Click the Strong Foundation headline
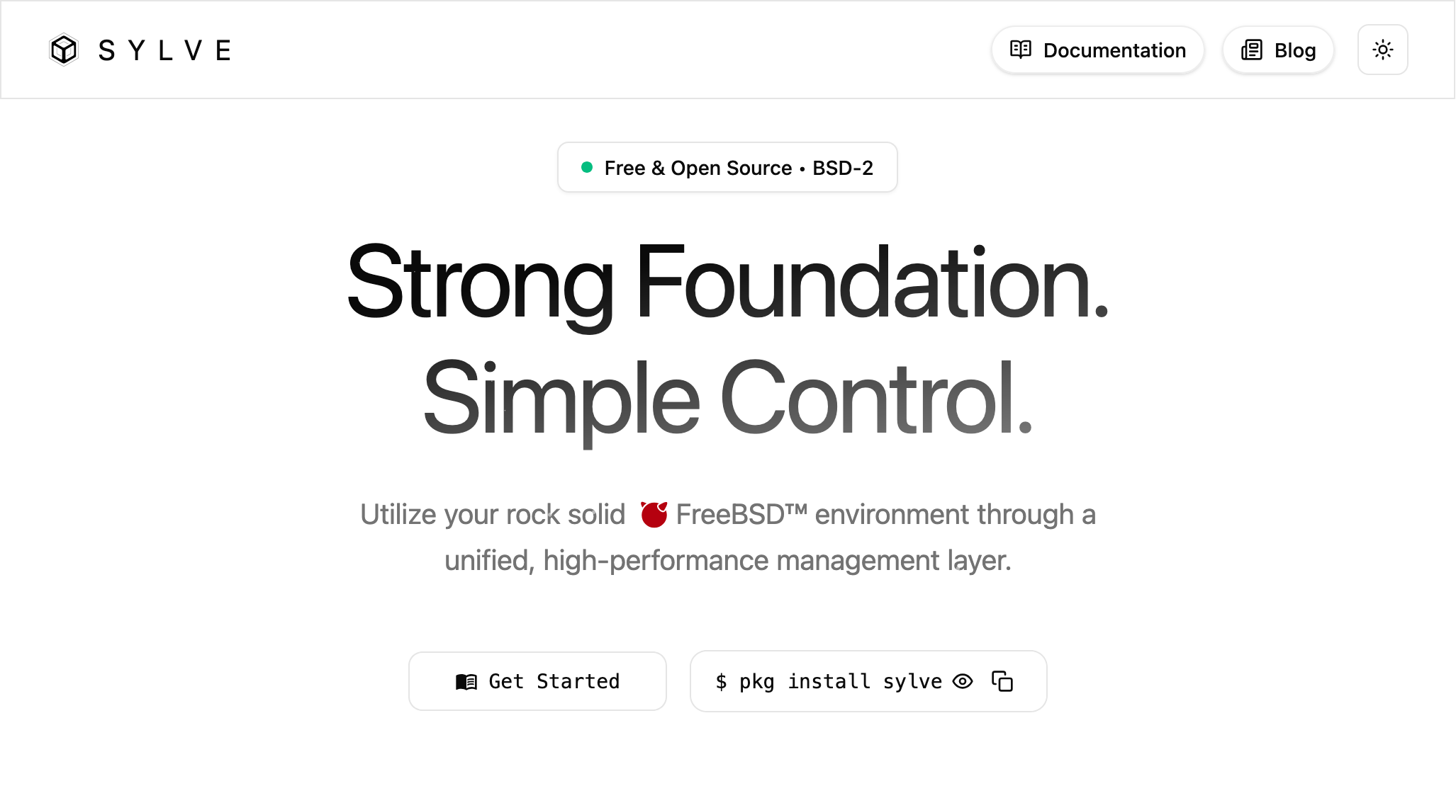Screen dimensions: 1456x786 (x=727, y=282)
